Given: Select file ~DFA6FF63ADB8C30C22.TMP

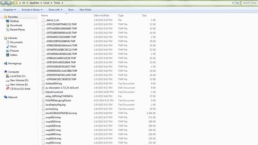Looking at the screenshot, I should (61, 50).
